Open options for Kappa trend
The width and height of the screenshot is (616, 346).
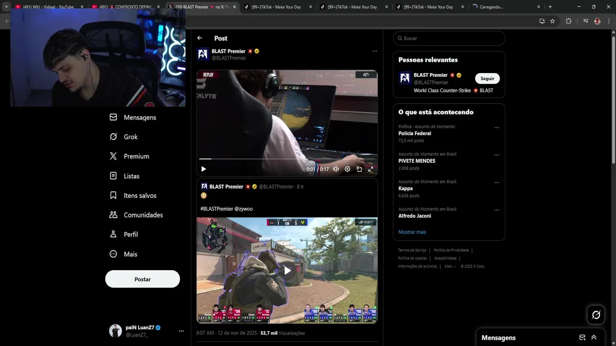[497, 183]
